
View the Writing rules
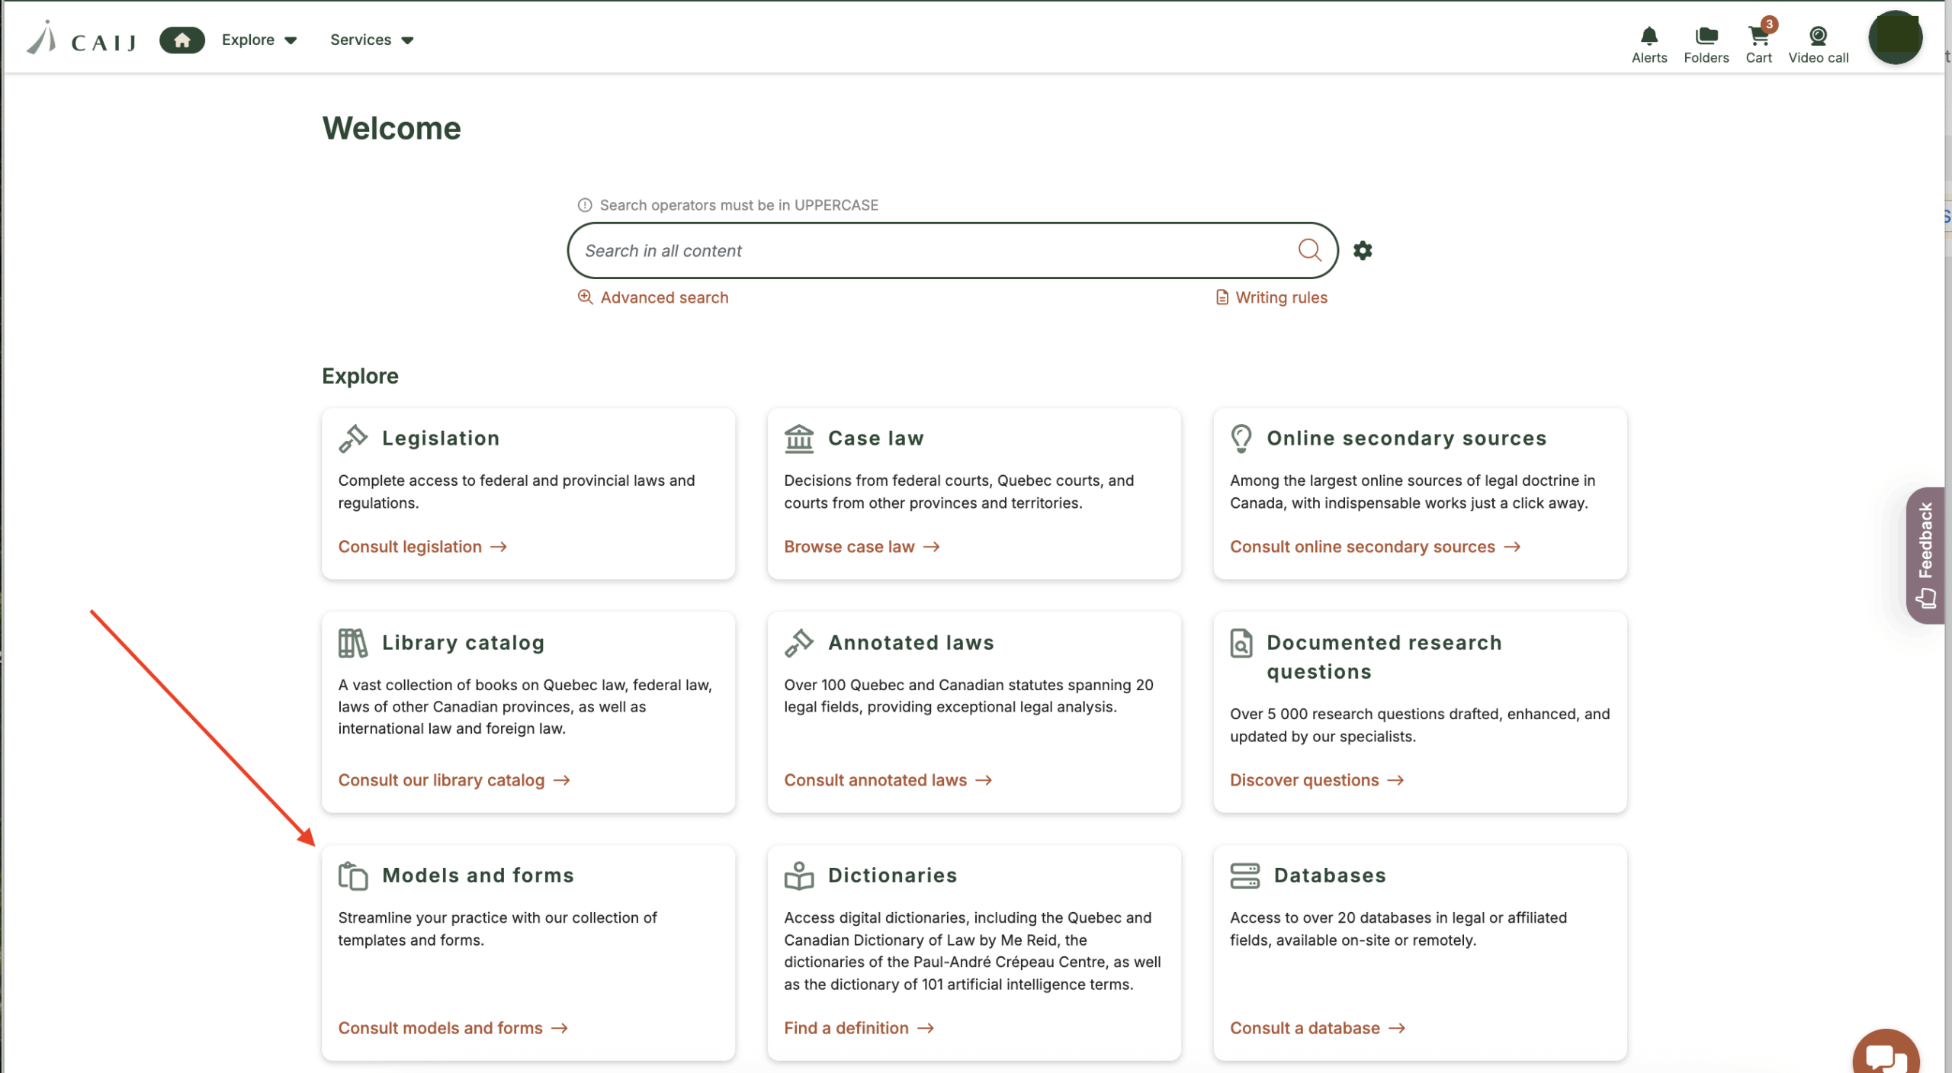[x=1281, y=297]
